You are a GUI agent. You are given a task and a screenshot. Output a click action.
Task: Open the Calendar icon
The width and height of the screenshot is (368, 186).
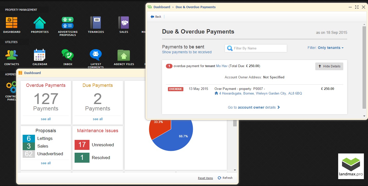point(40,55)
